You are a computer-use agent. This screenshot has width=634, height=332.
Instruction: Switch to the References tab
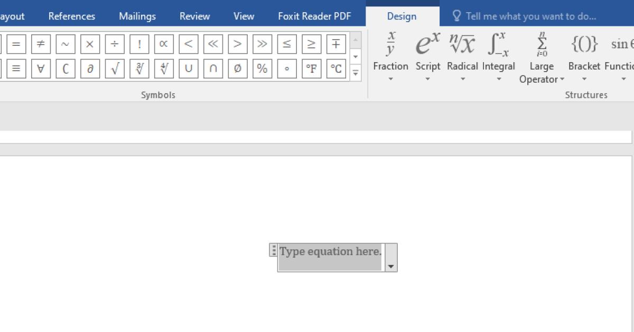click(x=72, y=16)
